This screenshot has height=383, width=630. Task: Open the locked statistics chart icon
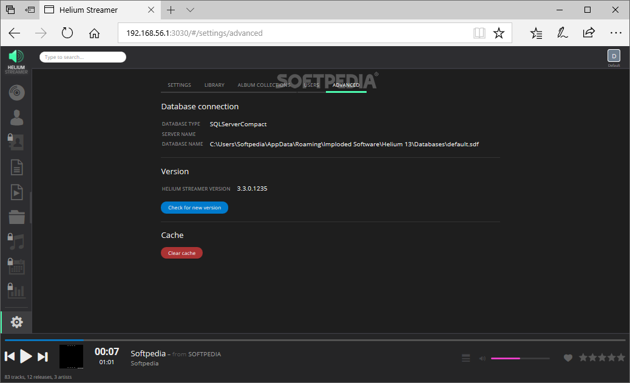tap(16, 291)
